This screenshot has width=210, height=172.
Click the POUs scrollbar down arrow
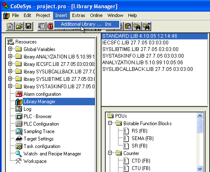[x=200, y=169]
